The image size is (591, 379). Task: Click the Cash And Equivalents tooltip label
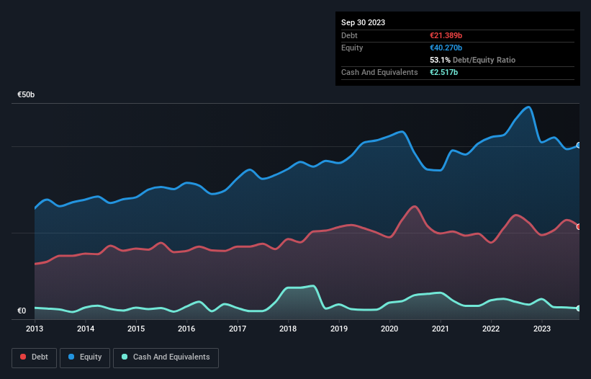[x=379, y=72]
